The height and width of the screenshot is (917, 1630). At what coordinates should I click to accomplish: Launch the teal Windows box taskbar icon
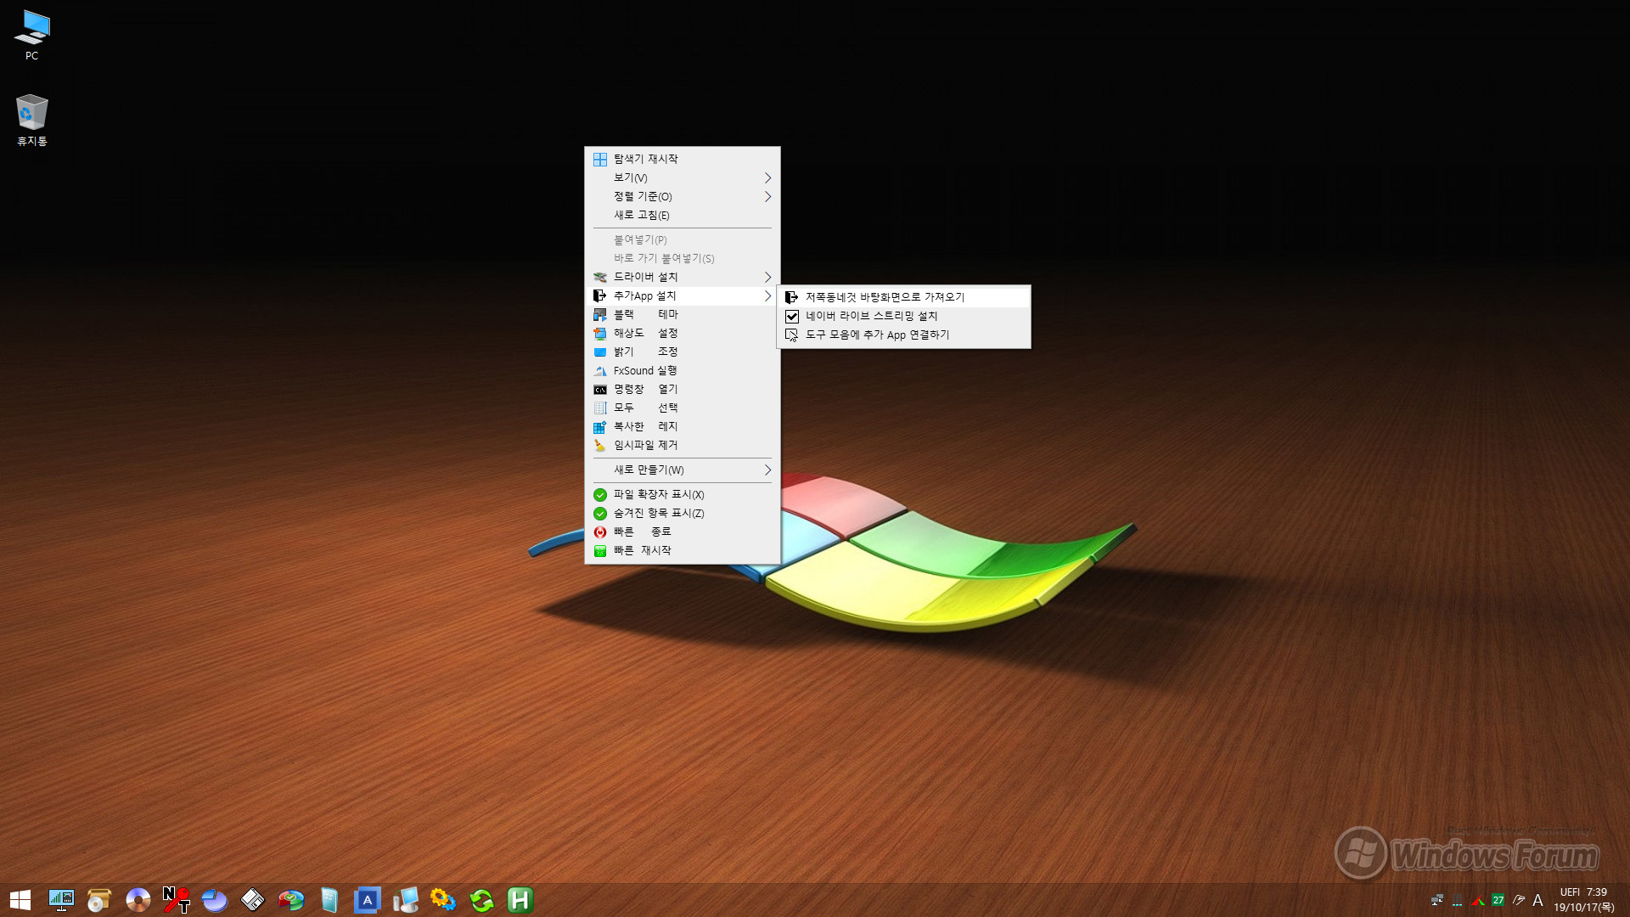point(329,900)
